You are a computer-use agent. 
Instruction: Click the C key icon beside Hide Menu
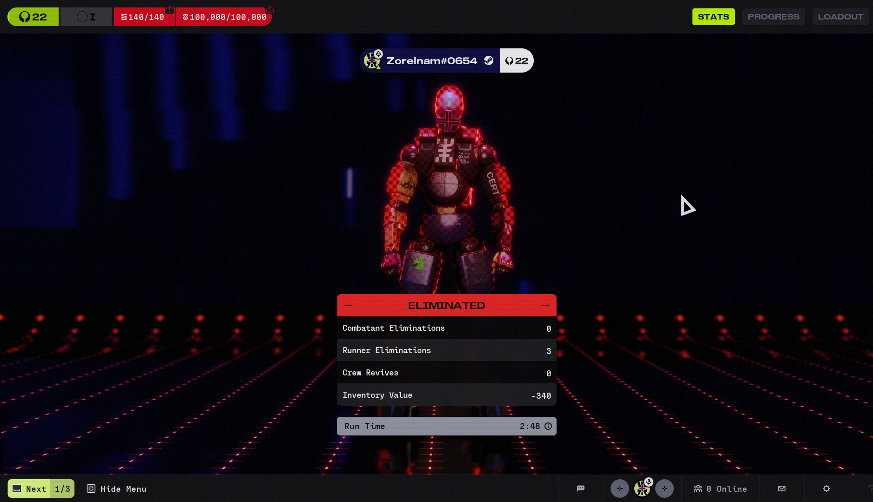pyautogui.click(x=91, y=489)
